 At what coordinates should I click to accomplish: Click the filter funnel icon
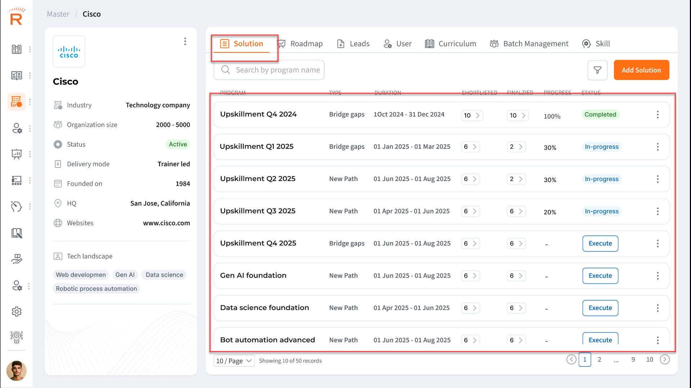click(597, 70)
